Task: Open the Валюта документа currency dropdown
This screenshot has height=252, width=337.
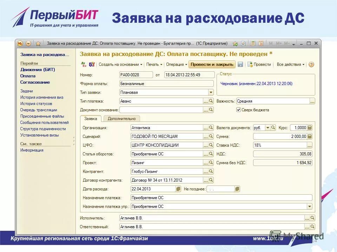Action: [x=268, y=127]
